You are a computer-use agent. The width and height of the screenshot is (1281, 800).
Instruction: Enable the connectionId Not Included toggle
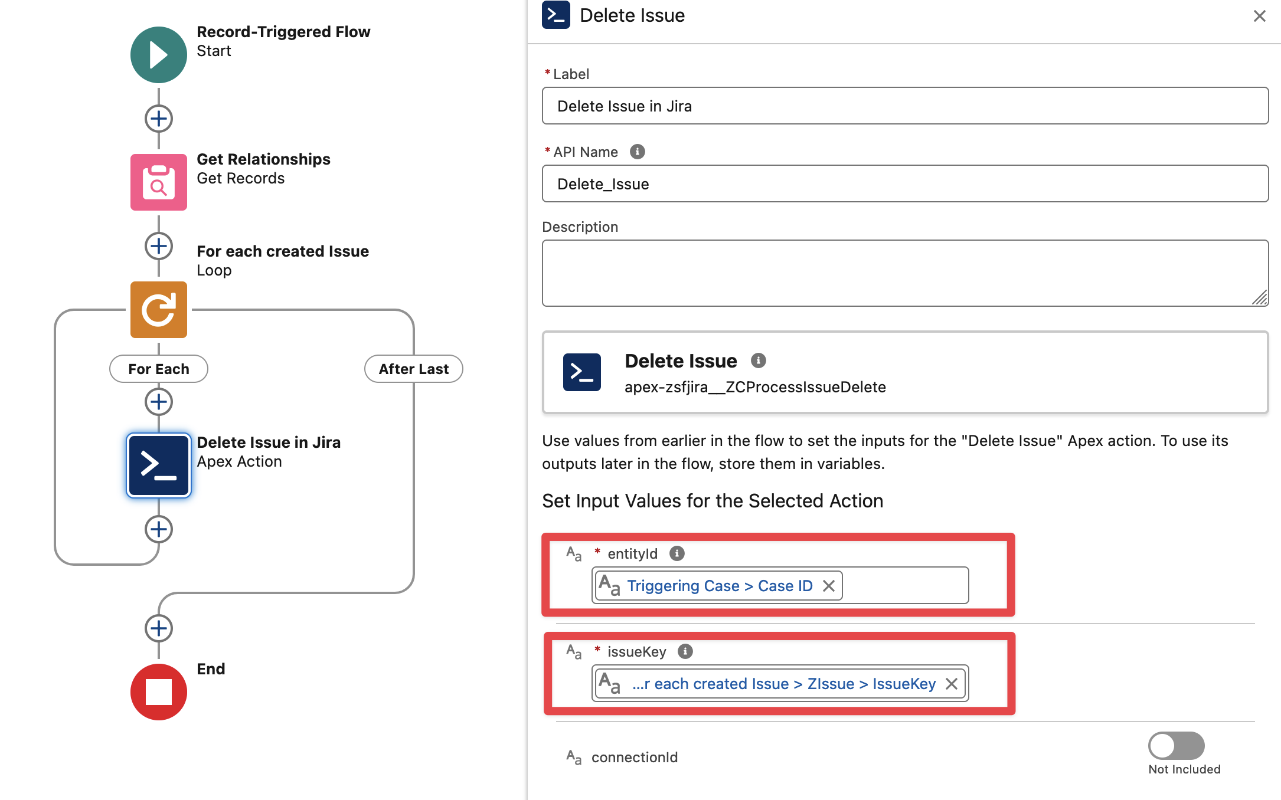click(1175, 746)
